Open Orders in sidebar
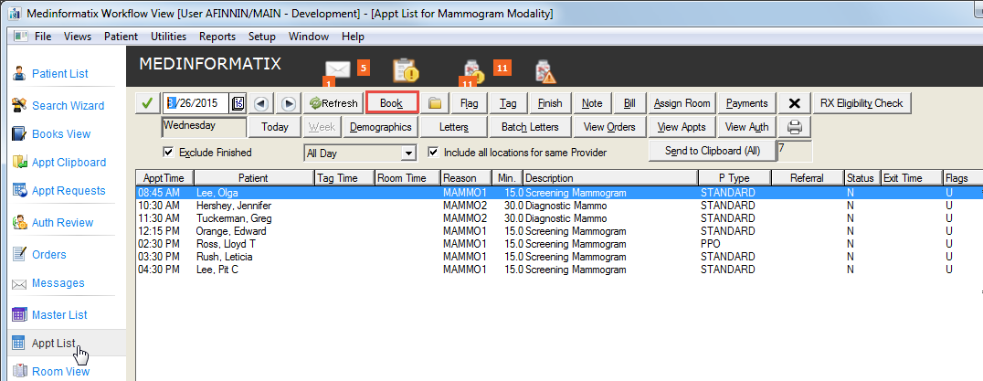The image size is (983, 381). [x=49, y=254]
